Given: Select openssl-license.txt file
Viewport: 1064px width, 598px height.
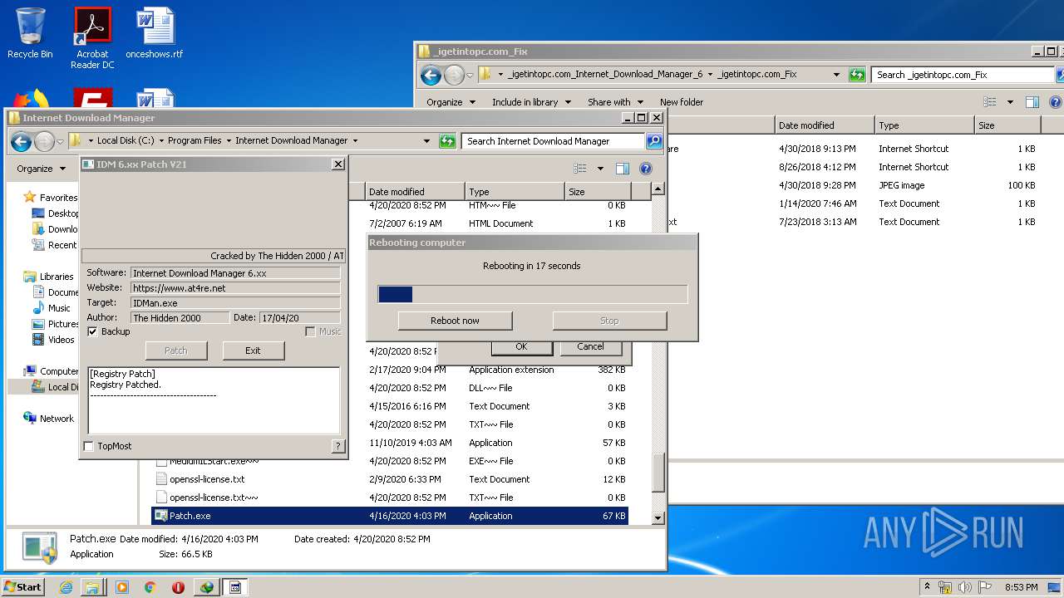Looking at the screenshot, I should pyautogui.click(x=207, y=479).
